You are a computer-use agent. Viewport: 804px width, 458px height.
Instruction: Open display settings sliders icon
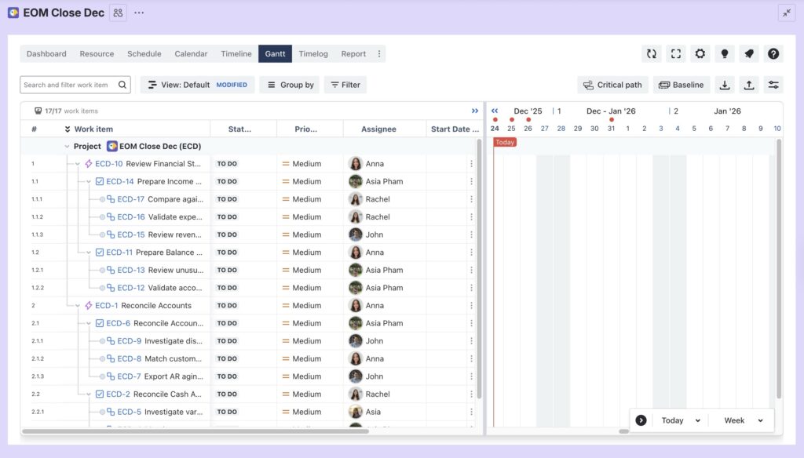774,84
